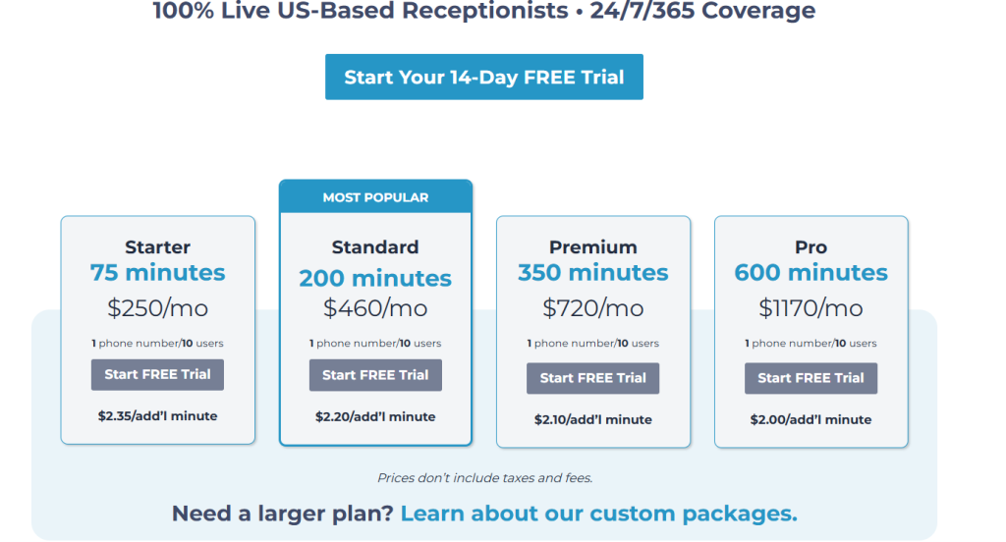Start FREE Trial for the Pro plan
Screen dimensions: 1006x542
810,378
